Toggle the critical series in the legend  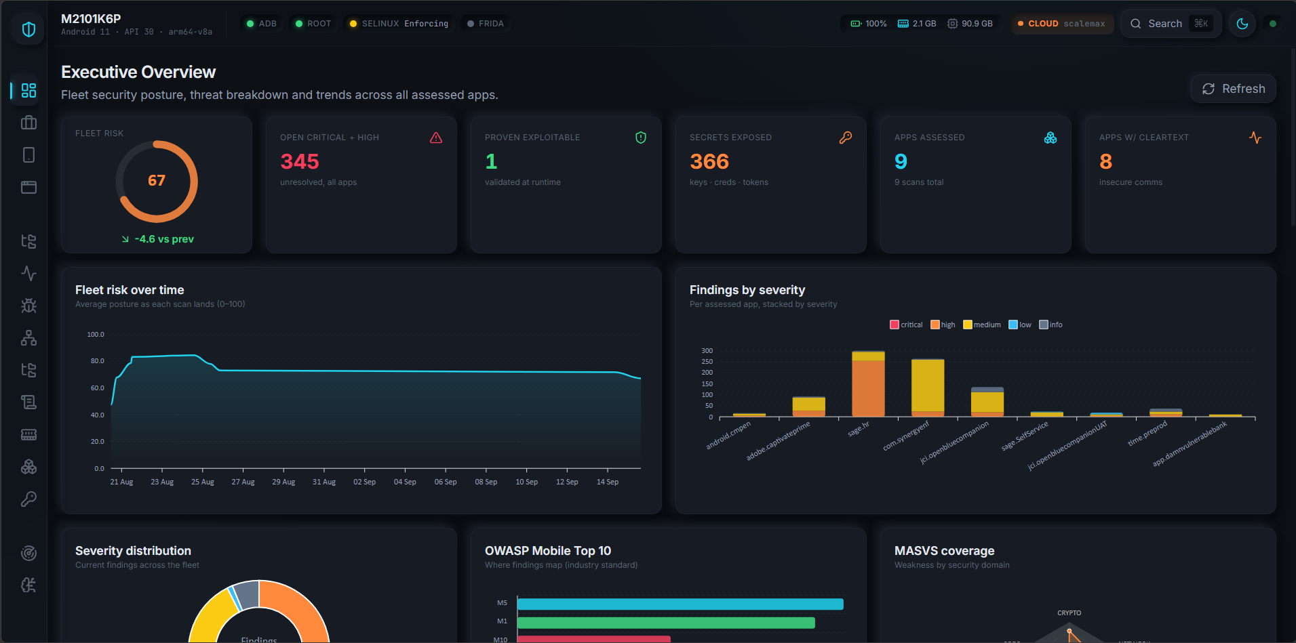click(x=906, y=325)
